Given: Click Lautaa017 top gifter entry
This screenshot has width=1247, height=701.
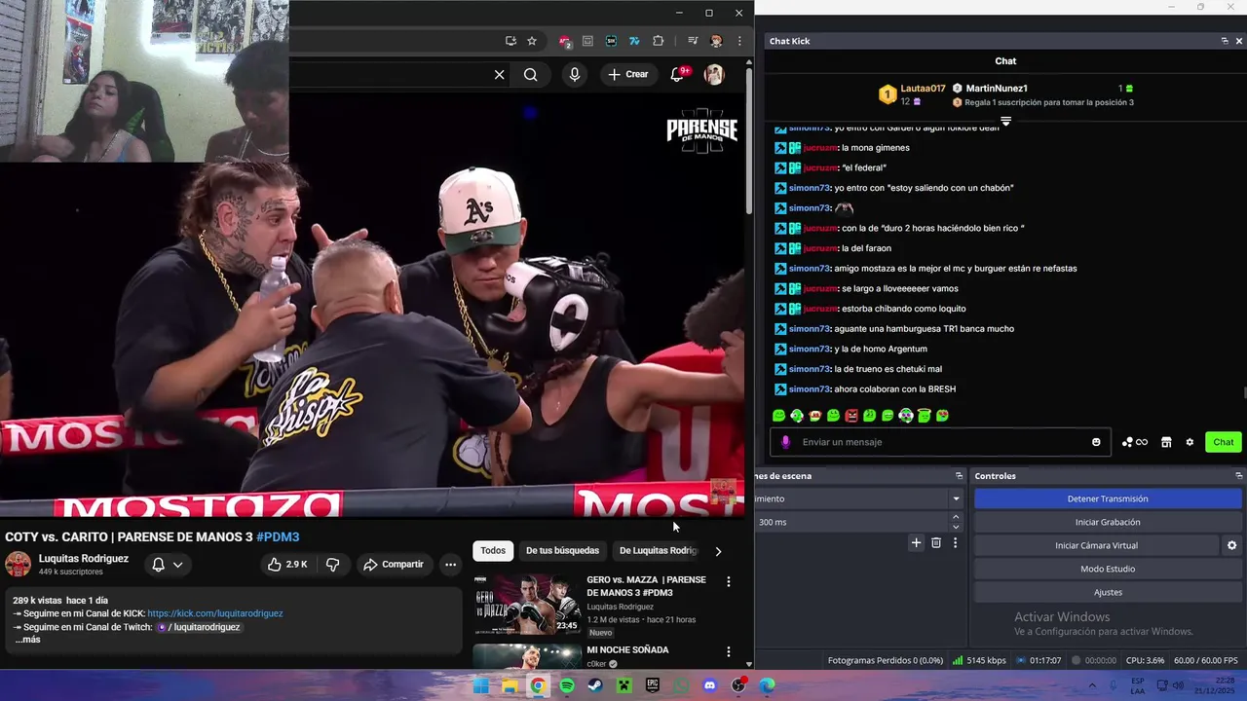Looking at the screenshot, I should tap(912, 93).
